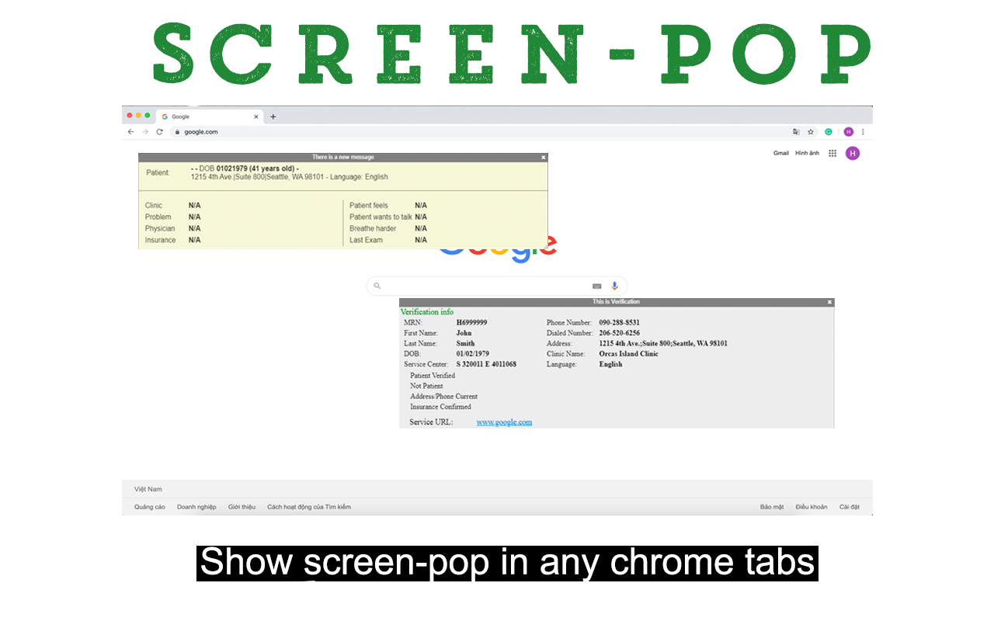The image size is (994, 621).
Task: Select the Not Patient option
Action: 429,386
